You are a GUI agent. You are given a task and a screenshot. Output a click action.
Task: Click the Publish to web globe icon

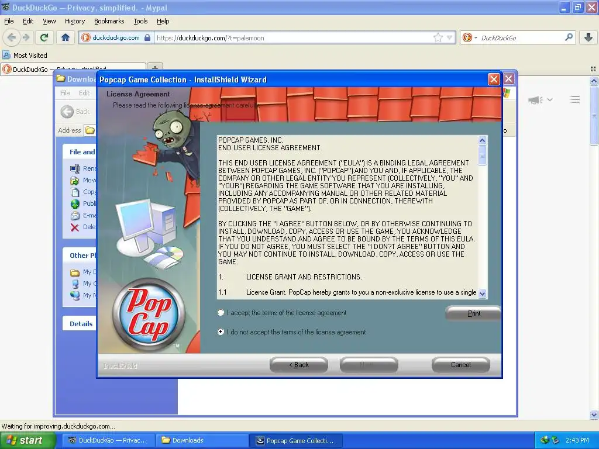click(x=75, y=203)
